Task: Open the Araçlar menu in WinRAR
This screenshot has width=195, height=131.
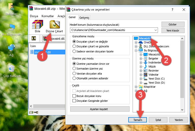Action: (61, 16)
